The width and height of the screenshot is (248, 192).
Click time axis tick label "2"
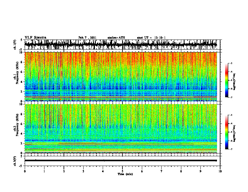pos(64,171)
